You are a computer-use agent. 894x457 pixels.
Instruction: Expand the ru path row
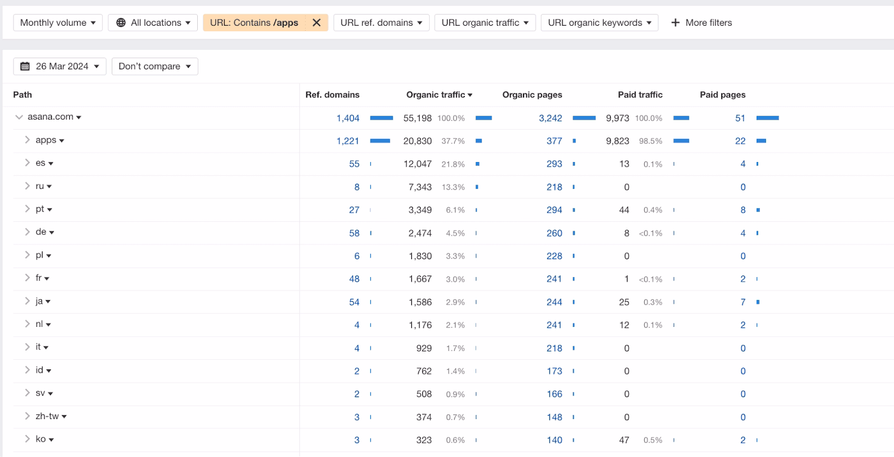click(x=27, y=186)
